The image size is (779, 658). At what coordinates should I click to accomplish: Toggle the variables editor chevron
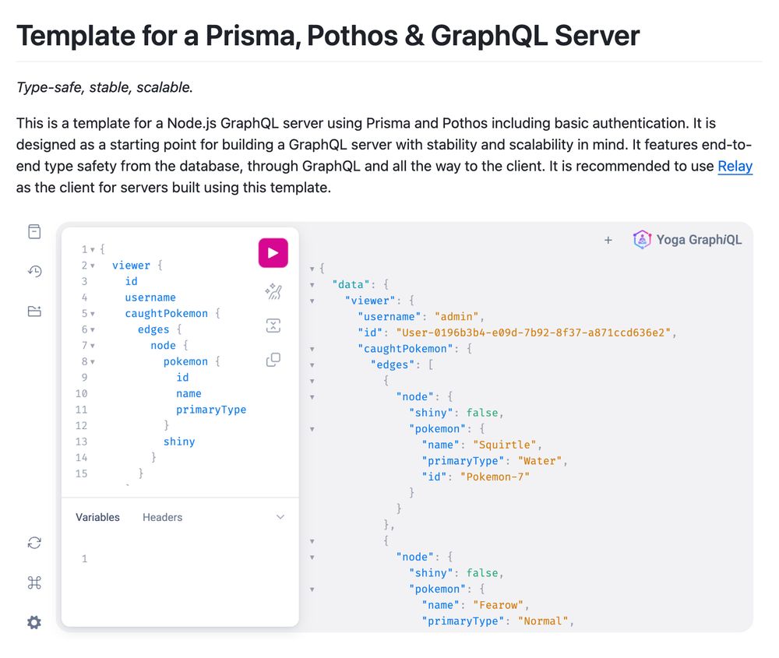[x=280, y=517]
